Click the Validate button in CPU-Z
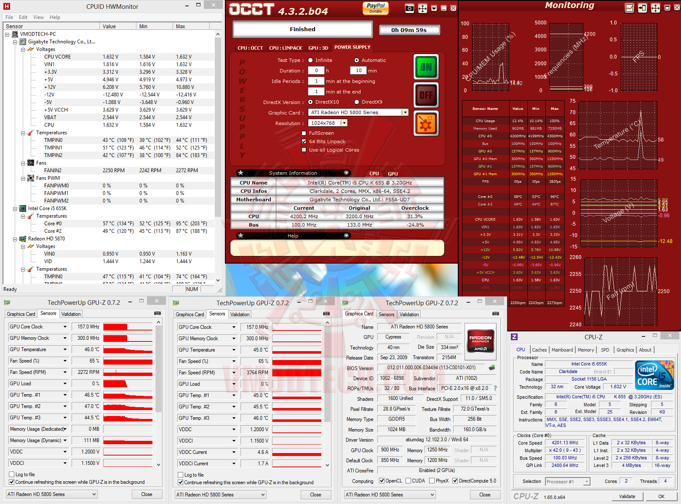The width and height of the screenshot is (681, 504). pyautogui.click(x=627, y=496)
